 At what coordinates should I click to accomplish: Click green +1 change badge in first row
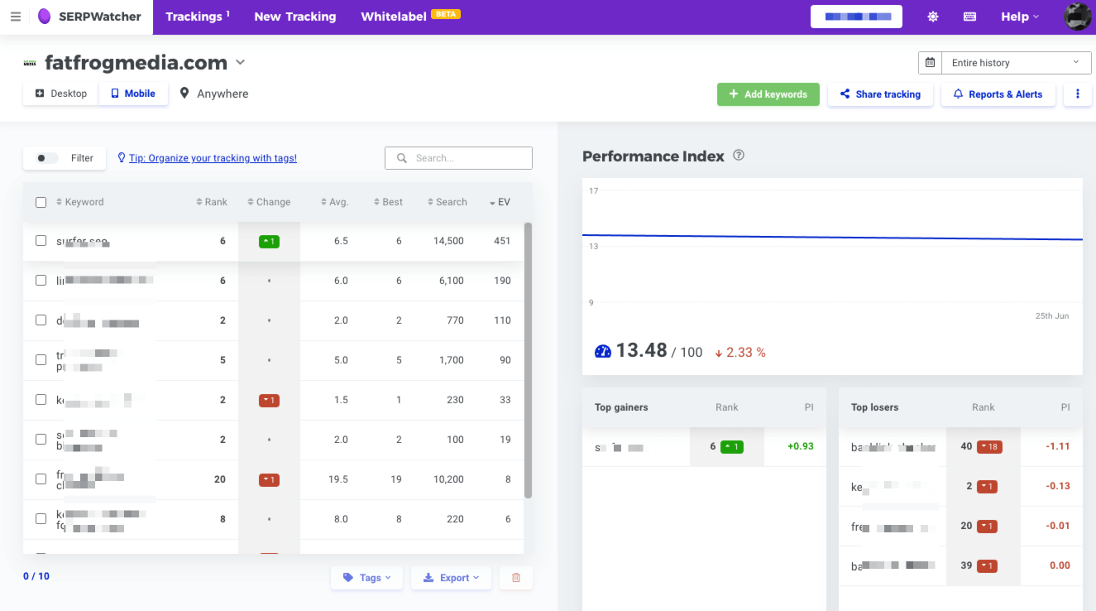(x=269, y=242)
